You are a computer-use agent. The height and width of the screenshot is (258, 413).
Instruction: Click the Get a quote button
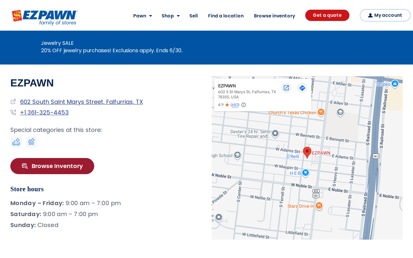click(x=327, y=15)
